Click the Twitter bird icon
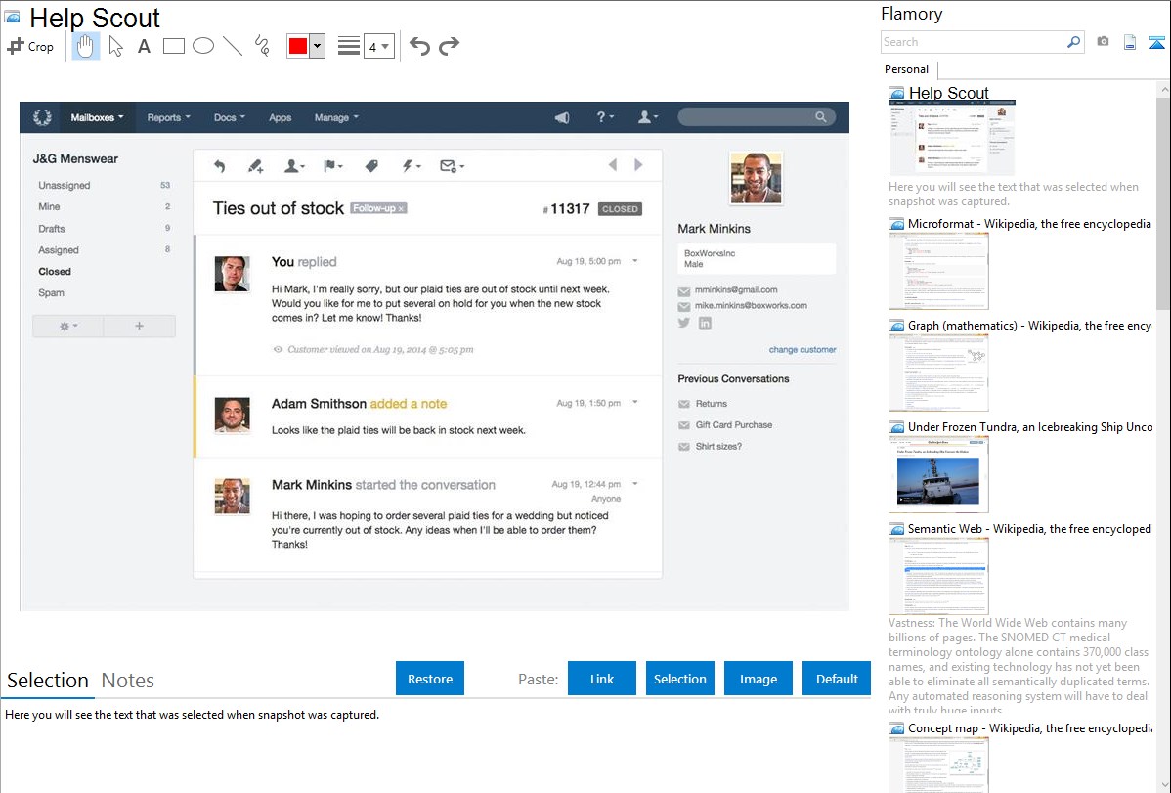The image size is (1171, 793). pos(684,323)
